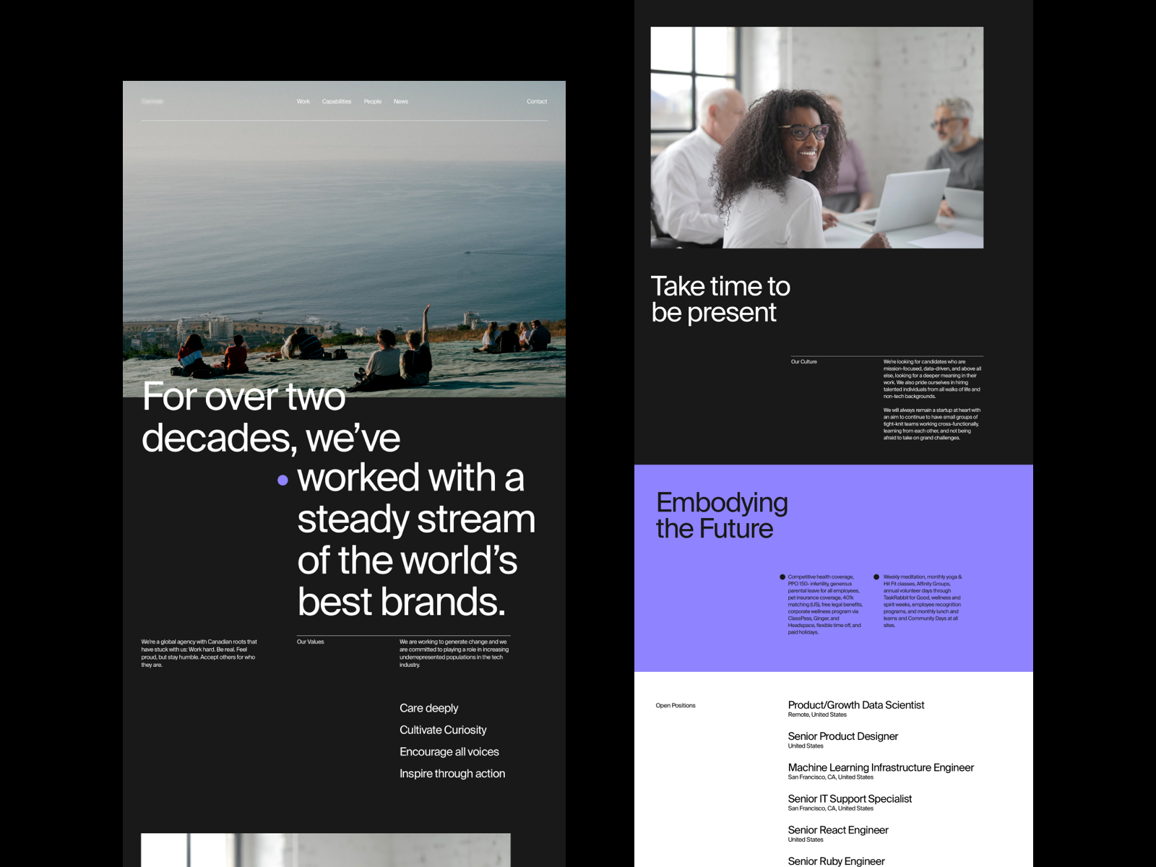
Task: Click the purple bullet beside 'worked with a'
Action: [x=283, y=479]
